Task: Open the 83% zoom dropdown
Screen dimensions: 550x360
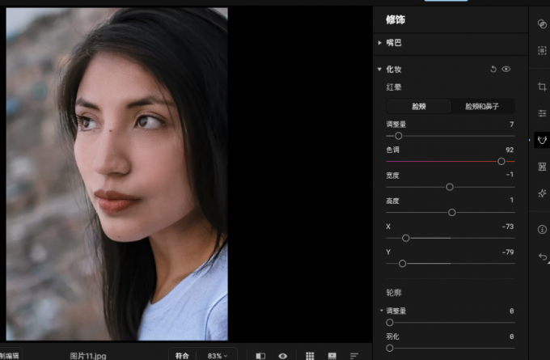Action: (x=217, y=355)
